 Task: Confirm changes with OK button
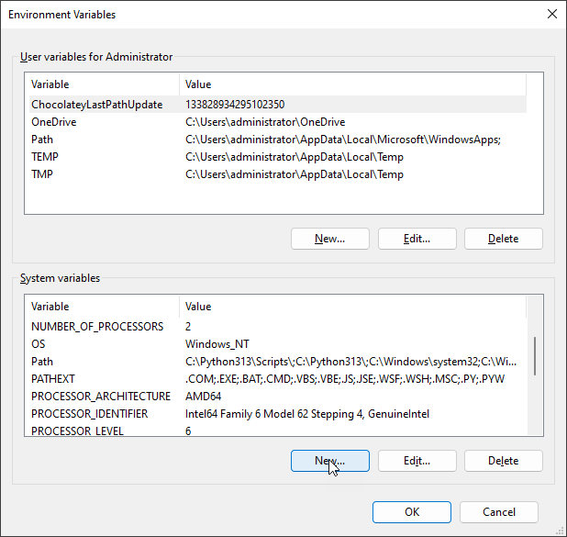412,512
